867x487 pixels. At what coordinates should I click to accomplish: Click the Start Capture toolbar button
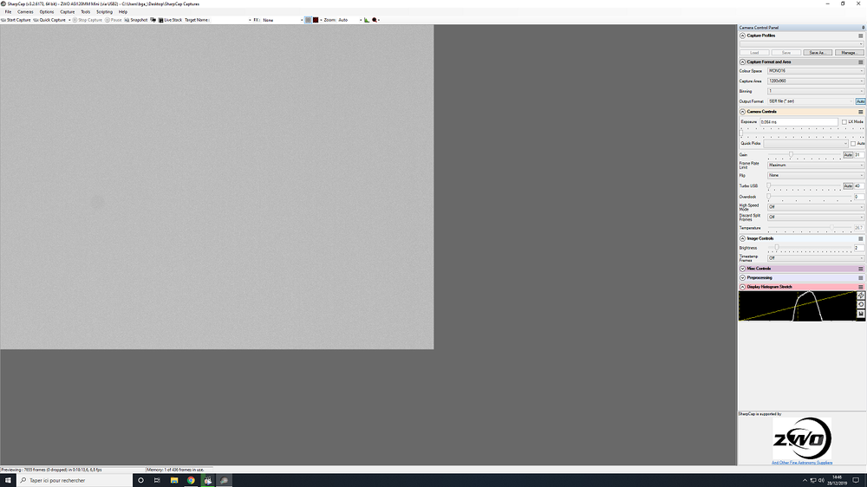[x=16, y=20]
